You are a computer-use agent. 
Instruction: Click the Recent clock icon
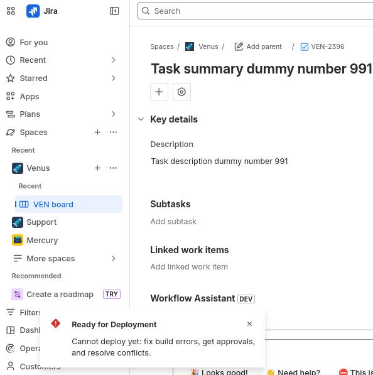11,60
